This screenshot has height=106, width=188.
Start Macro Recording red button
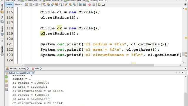tap(90, 5)
